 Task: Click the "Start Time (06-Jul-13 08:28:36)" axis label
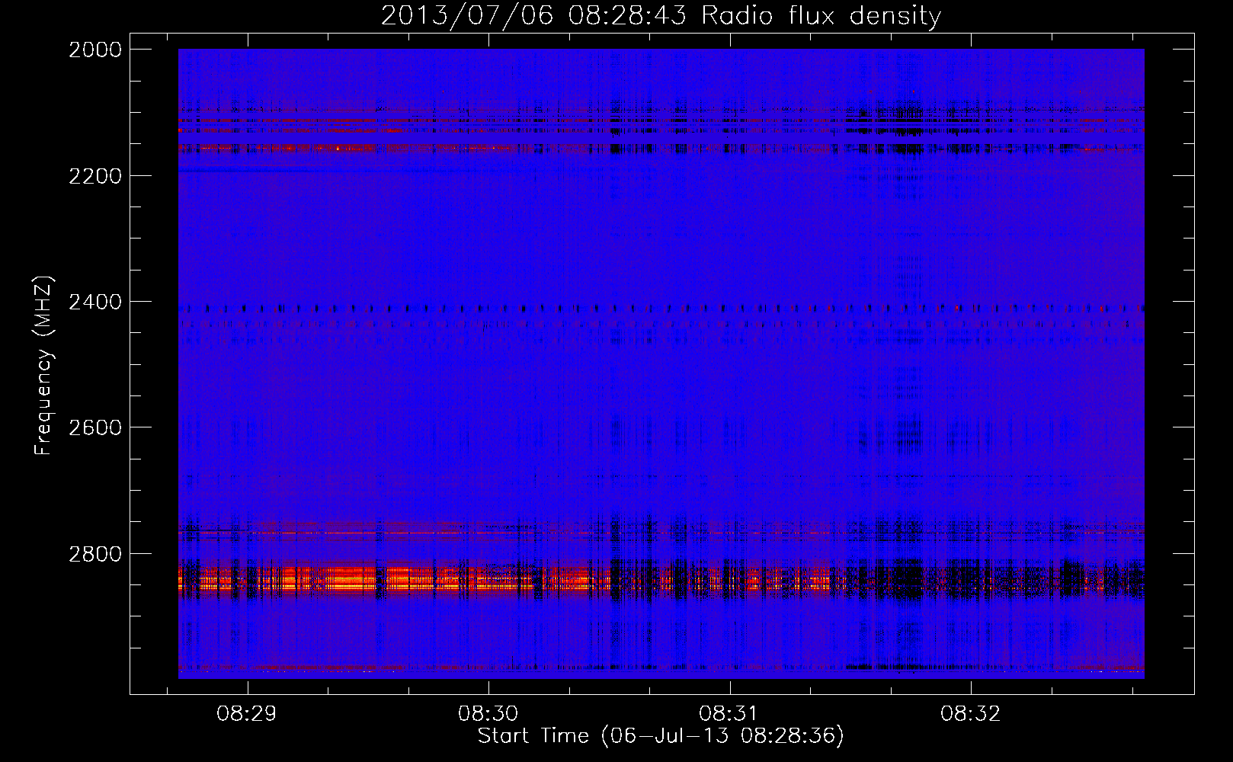tap(661, 736)
